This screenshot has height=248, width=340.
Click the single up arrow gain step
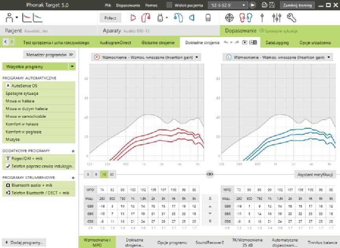click(210, 206)
